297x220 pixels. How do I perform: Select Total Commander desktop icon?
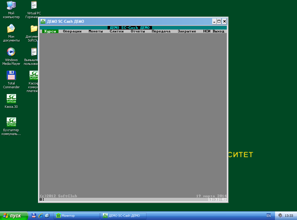[11, 80]
